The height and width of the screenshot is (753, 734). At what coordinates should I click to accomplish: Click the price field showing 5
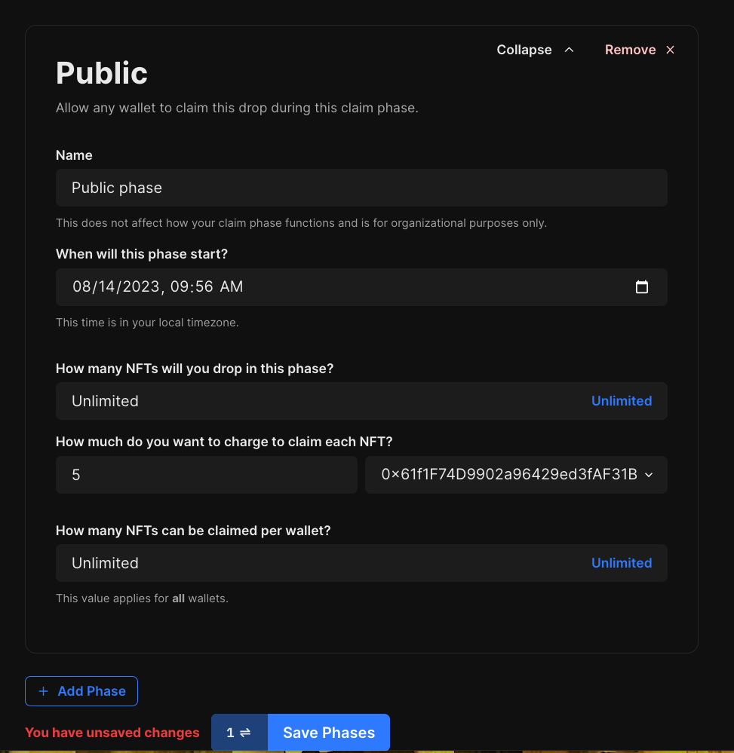click(x=207, y=475)
